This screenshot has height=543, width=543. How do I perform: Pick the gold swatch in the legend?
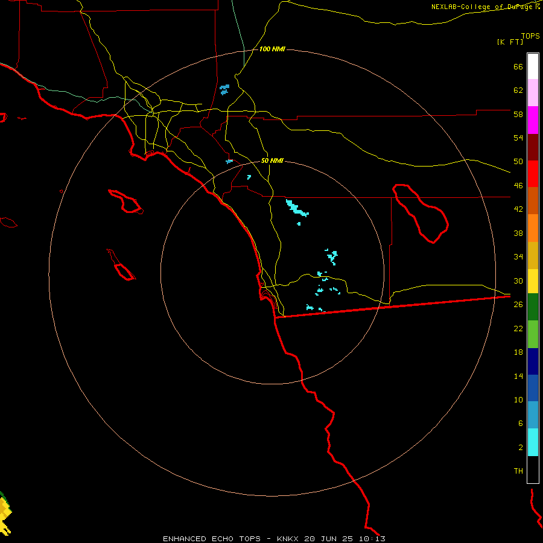(533, 255)
